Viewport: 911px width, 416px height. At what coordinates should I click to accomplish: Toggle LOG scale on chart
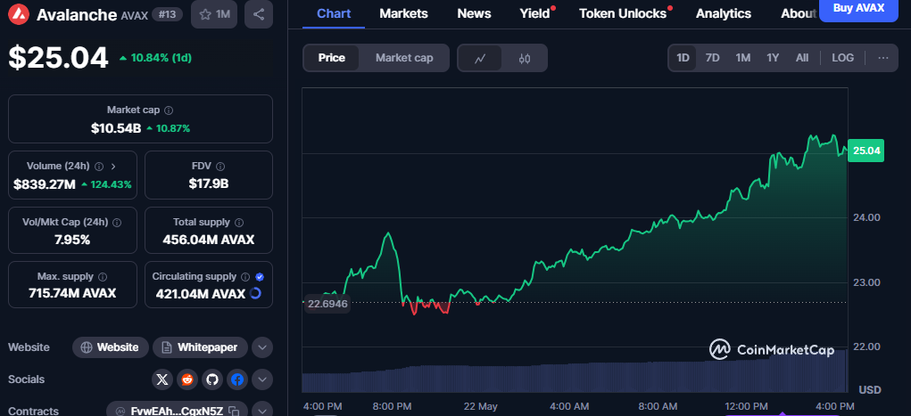tap(842, 58)
